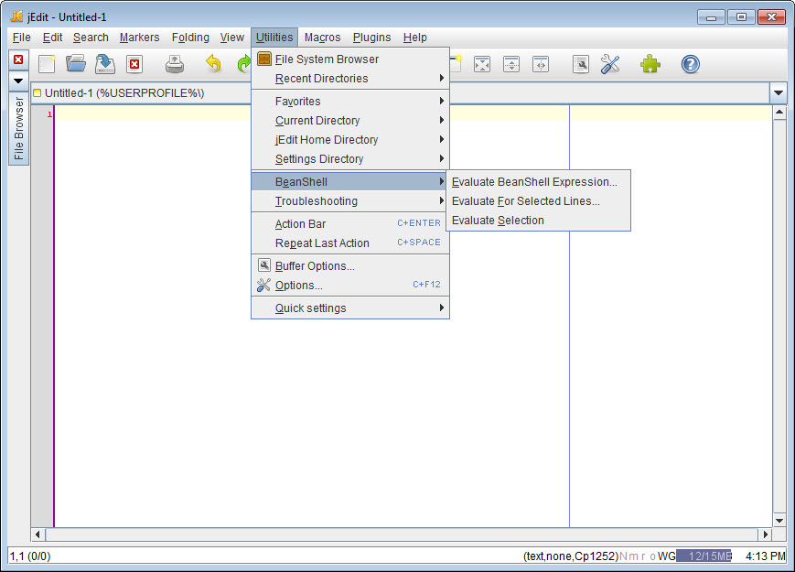
Task: Click the Buffer Options toolbar icon
Action: pos(581,64)
